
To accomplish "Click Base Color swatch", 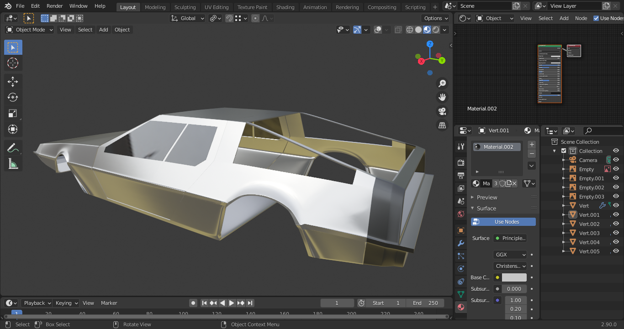I will coord(514,277).
